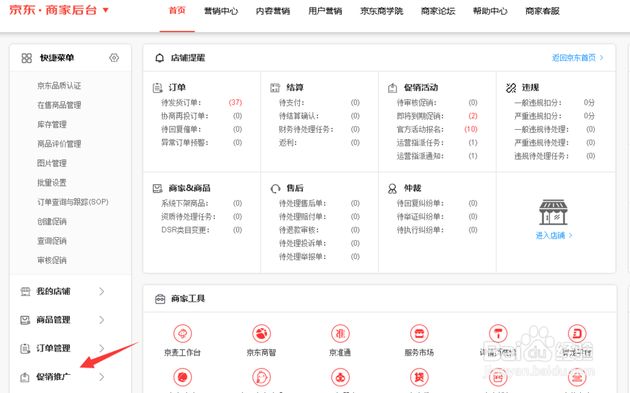Image resolution: width=630 pixels, height=393 pixels.
Task: Click the store building icon
Action: pos(553,212)
